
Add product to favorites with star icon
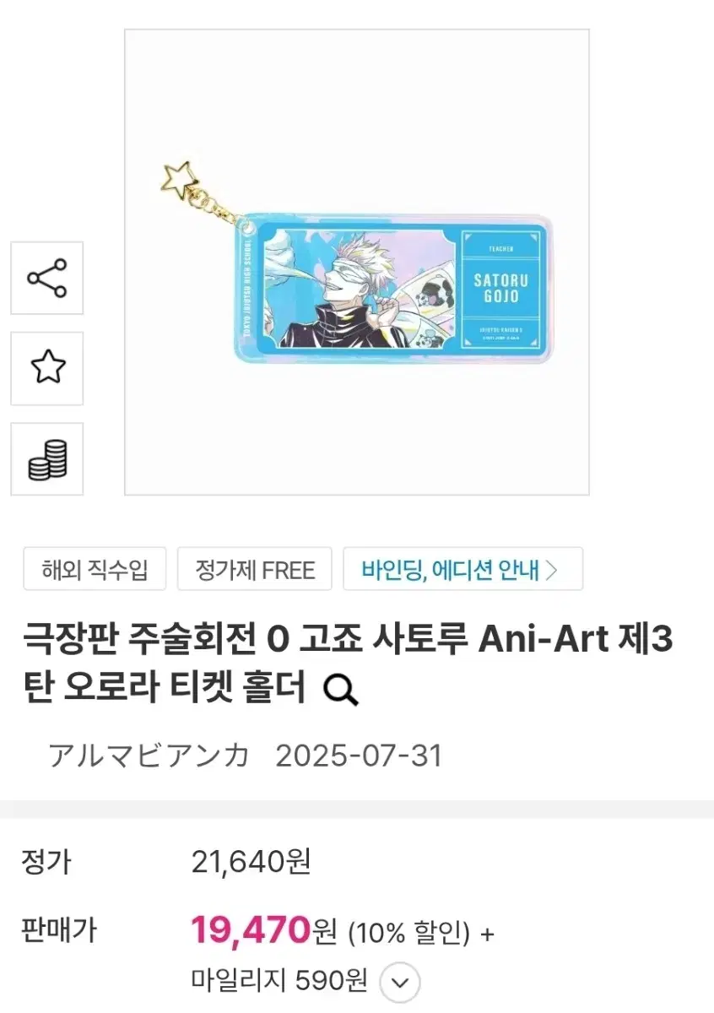(46, 368)
